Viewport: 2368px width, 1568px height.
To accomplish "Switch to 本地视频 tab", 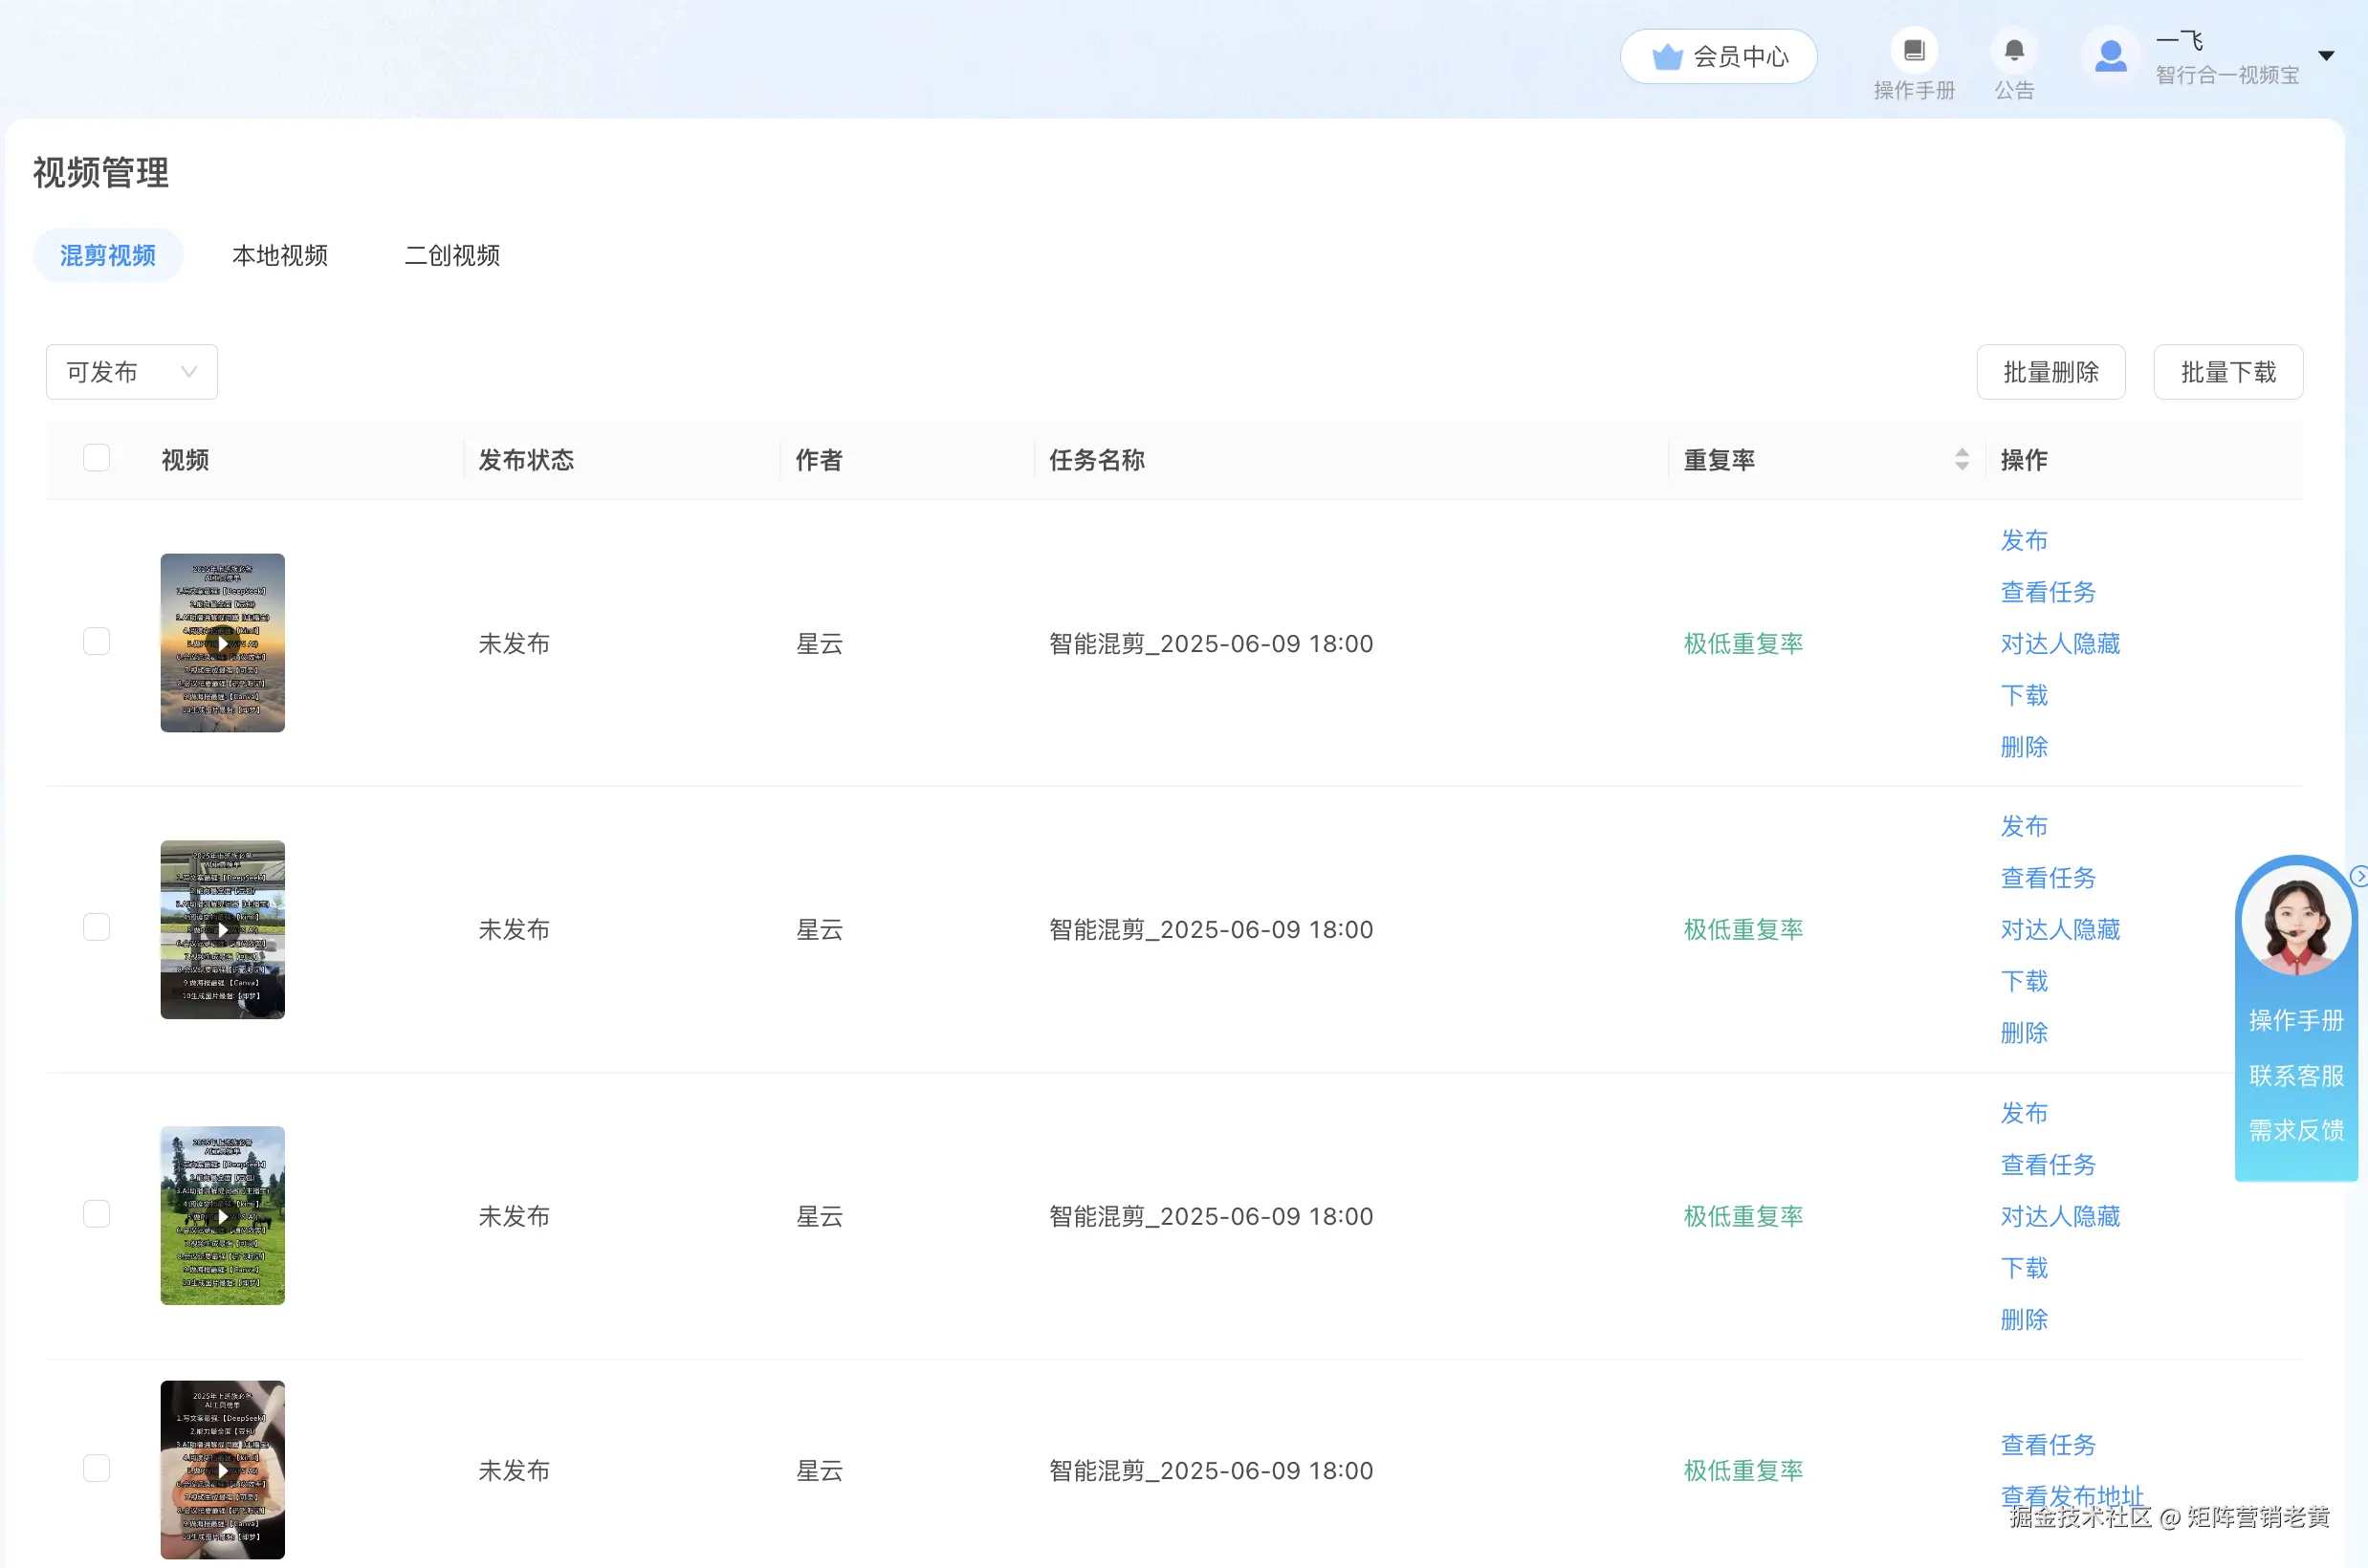I will click(x=280, y=255).
